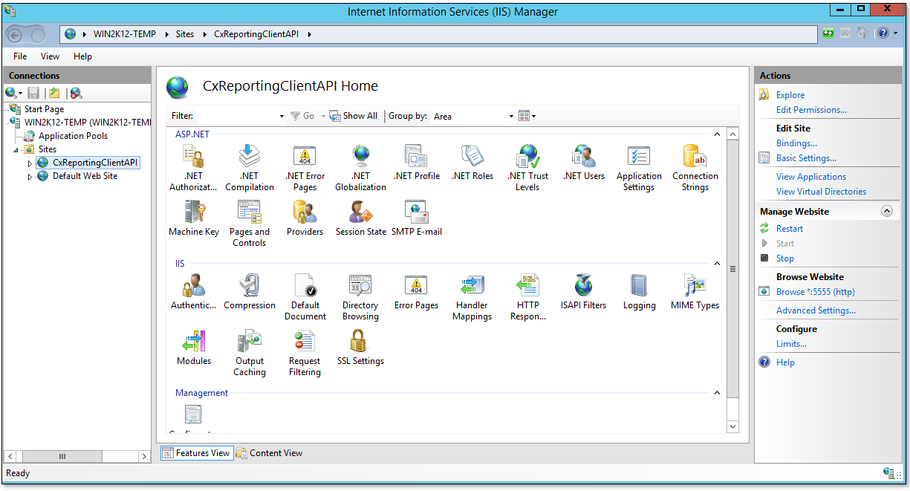The width and height of the screenshot is (910, 491).
Task: Click the Back navigation button
Action: pos(16,34)
